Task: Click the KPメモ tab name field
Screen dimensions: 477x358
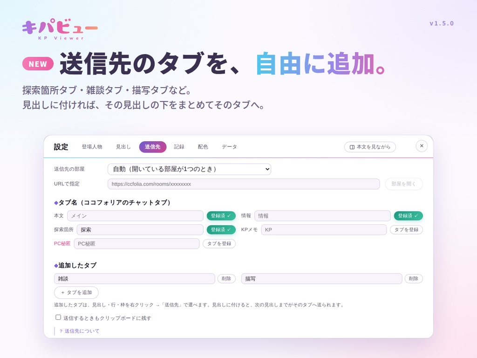Action: [324, 230]
